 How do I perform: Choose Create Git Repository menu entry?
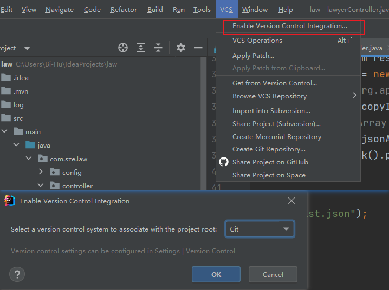click(x=269, y=149)
